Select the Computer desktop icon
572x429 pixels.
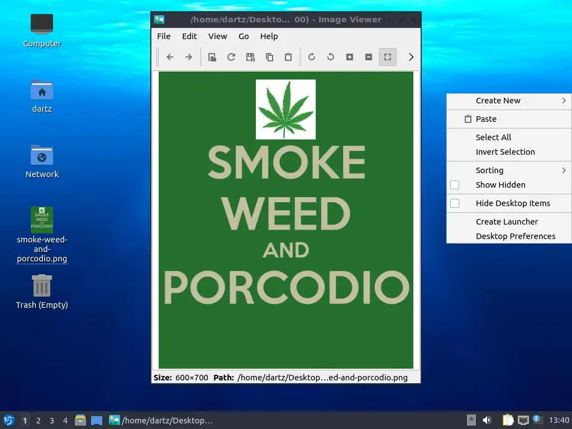point(42,31)
